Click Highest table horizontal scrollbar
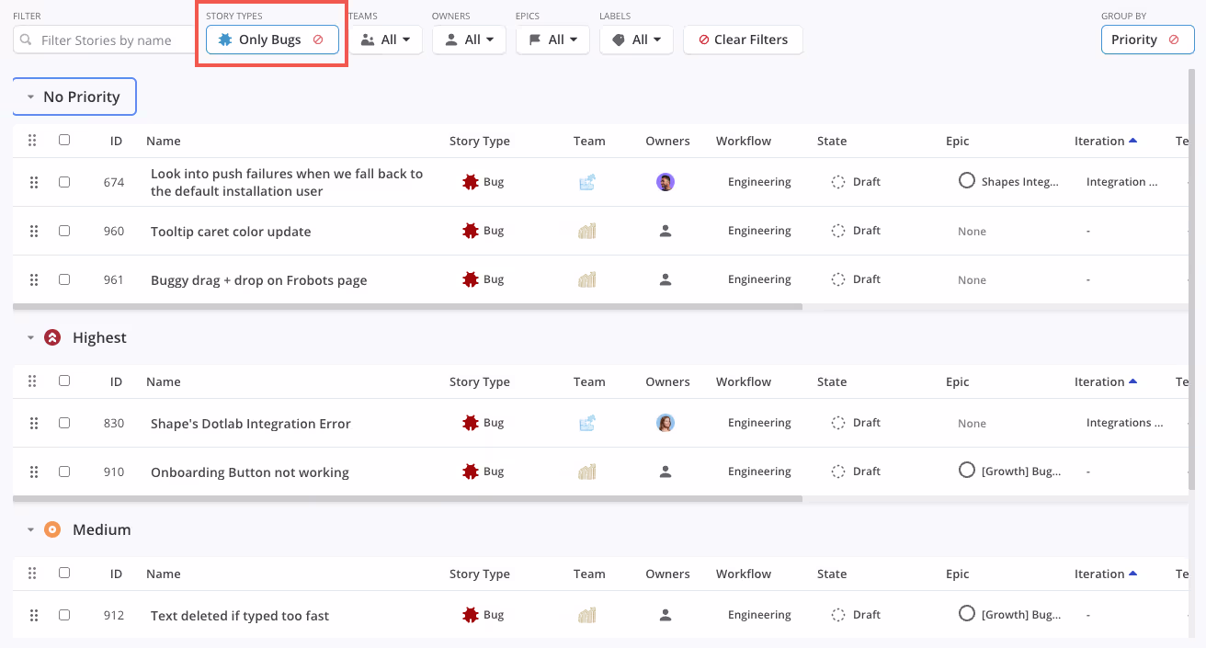Image resolution: width=1206 pixels, height=648 pixels. click(x=407, y=498)
